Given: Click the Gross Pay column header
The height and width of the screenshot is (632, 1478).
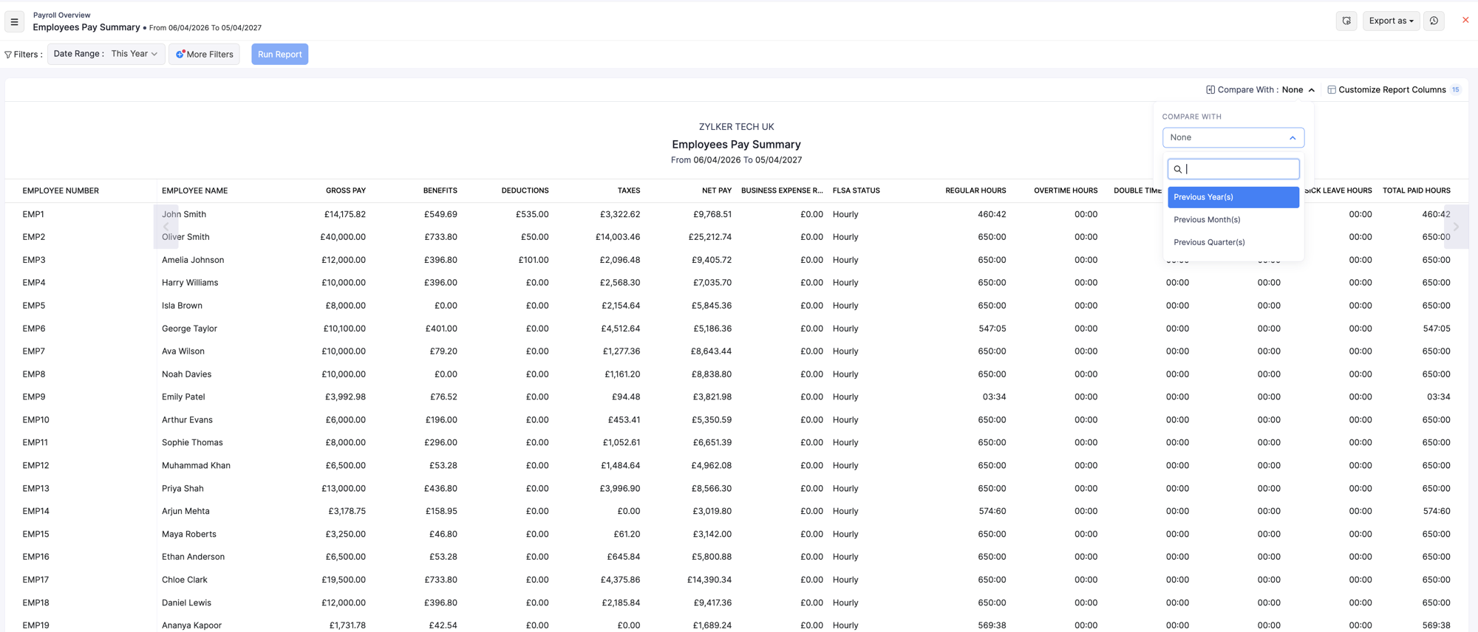Looking at the screenshot, I should tap(345, 190).
